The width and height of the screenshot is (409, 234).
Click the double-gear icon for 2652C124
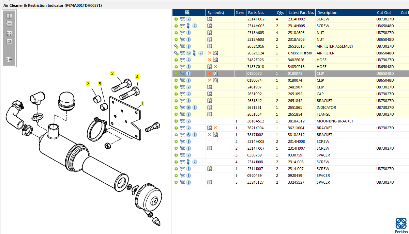coord(176,53)
